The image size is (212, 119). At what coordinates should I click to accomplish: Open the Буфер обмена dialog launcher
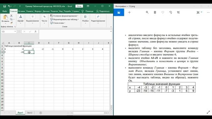(15, 26)
